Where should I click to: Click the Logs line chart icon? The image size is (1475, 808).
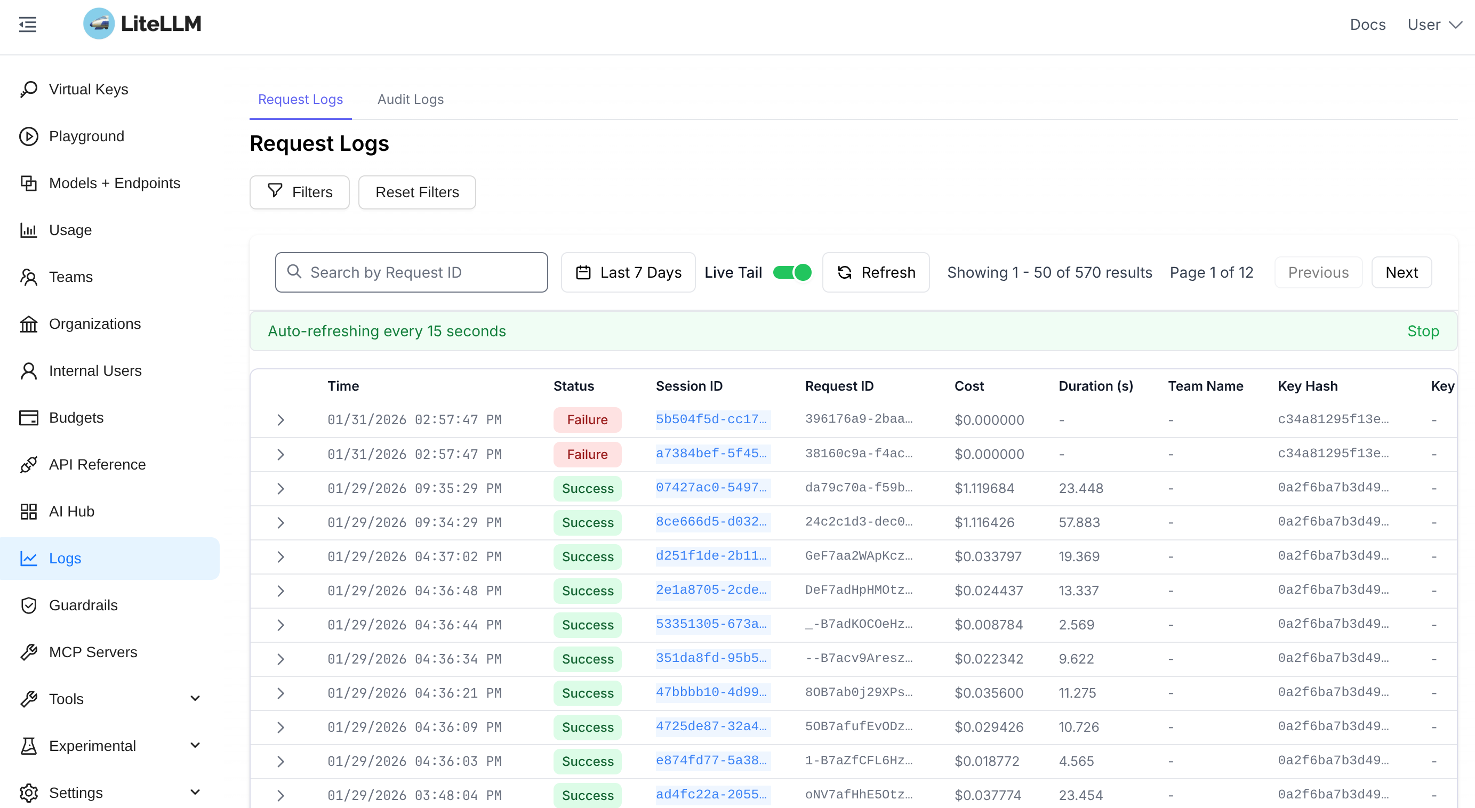29,559
